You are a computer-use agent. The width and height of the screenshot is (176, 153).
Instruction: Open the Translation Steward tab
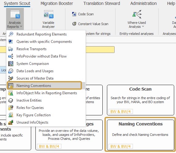coord(101,3)
